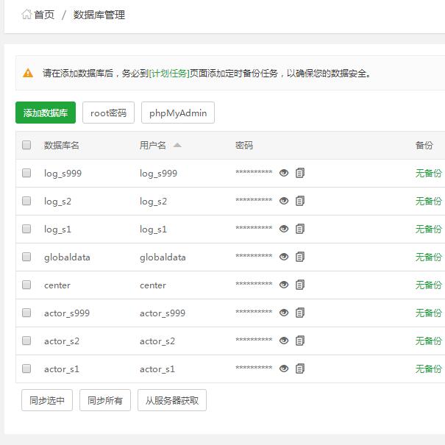Image resolution: width=445 pixels, height=445 pixels.
Task: Click 无备份 link for log_s2
Action: click(428, 201)
